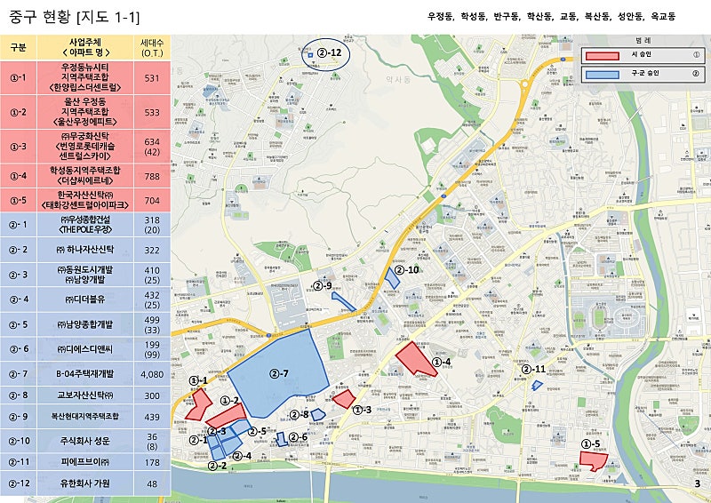This screenshot has height=503, width=711.
Task: Click the 구분 column header
Action: pos(18,48)
